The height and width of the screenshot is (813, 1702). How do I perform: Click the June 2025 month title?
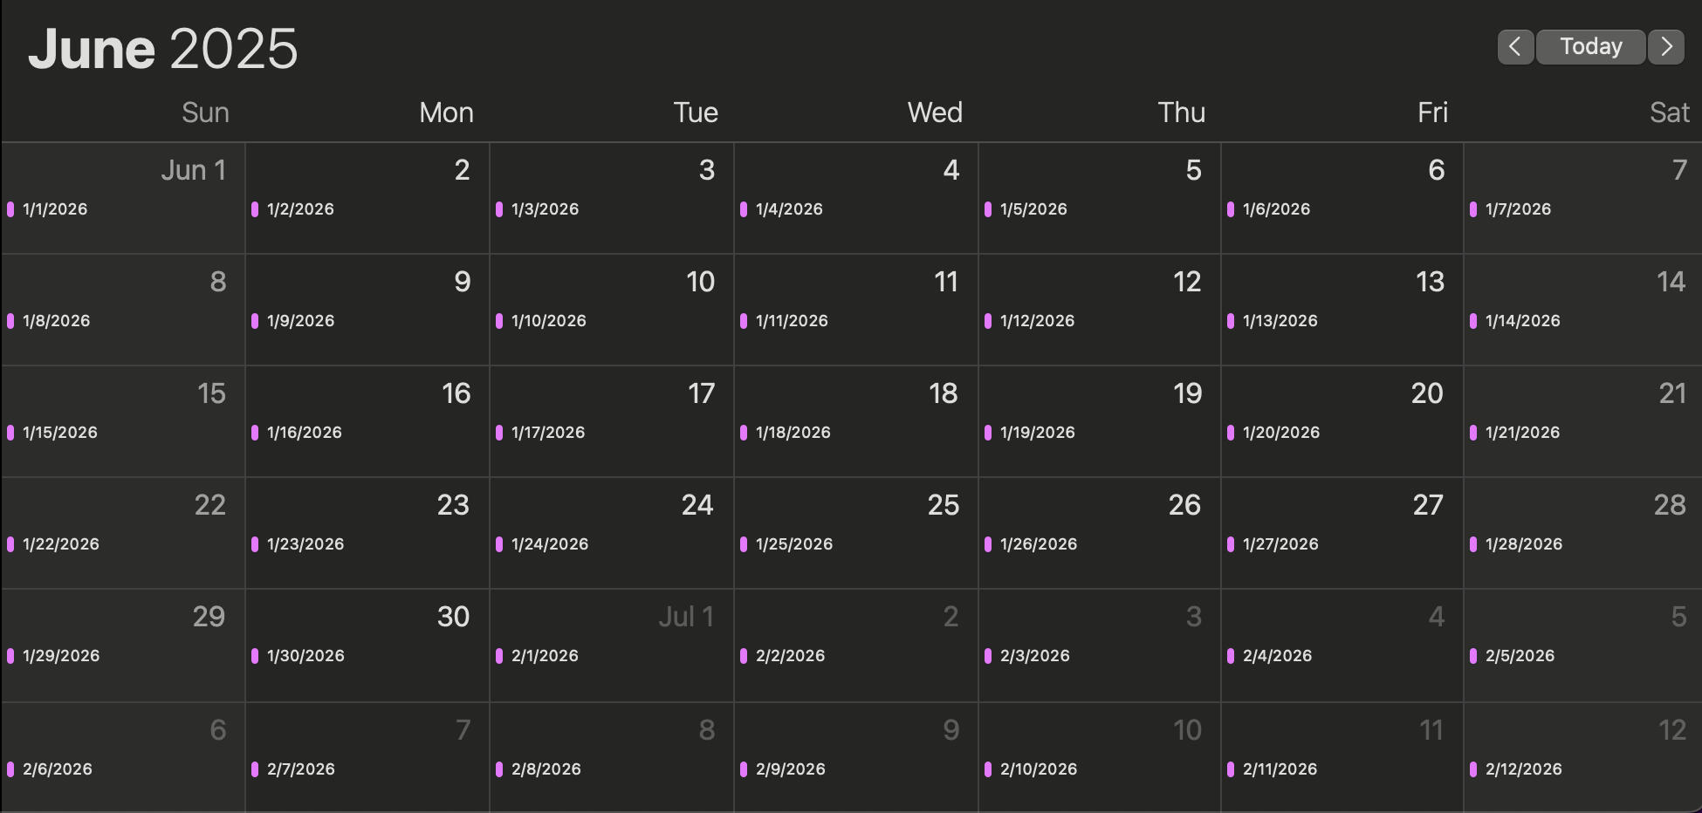point(163,49)
